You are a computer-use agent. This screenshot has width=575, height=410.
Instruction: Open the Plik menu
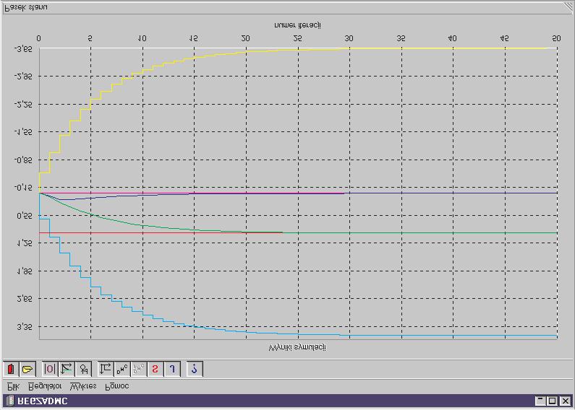(x=13, y=386)
